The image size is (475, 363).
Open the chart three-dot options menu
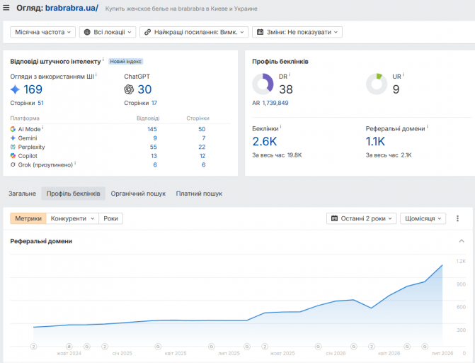[457, 218]
